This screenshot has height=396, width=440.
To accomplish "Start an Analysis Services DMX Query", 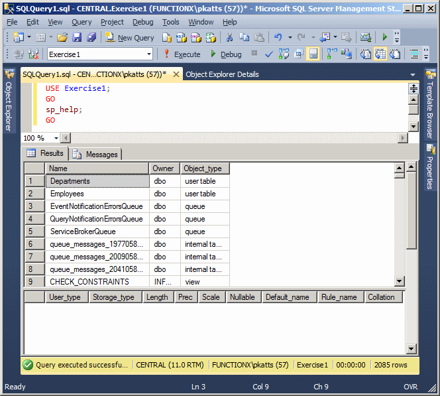I will coord(196,37).
